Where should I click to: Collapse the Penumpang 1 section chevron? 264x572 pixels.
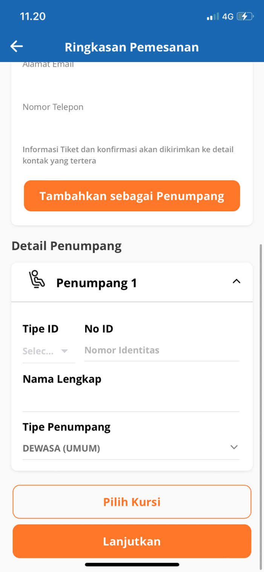pyautogui.click(x=236, y=281)
